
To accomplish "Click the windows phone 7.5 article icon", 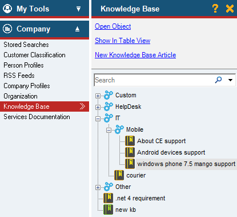I will 130,164.
